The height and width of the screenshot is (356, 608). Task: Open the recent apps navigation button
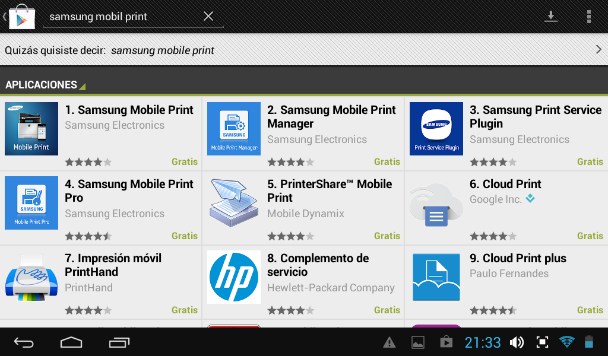point(119,342)
